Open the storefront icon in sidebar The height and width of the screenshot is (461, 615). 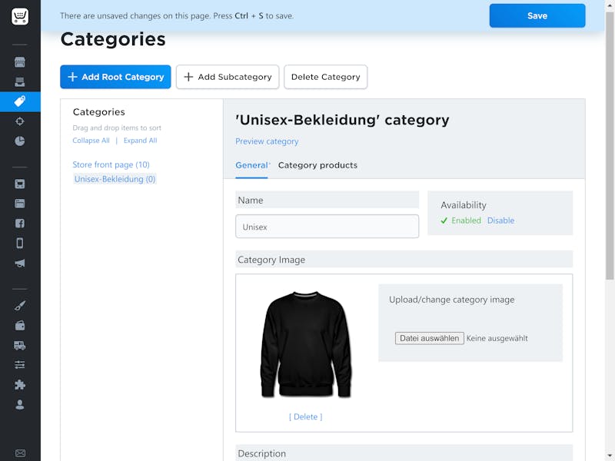[20, 62]
